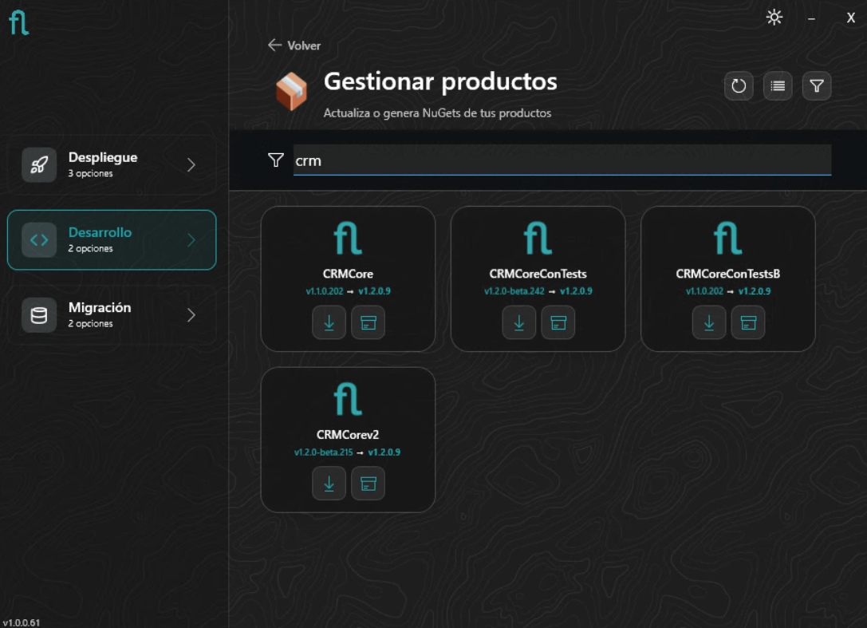Download update for CRMCoreConTestsB

[x=709, y=322]
